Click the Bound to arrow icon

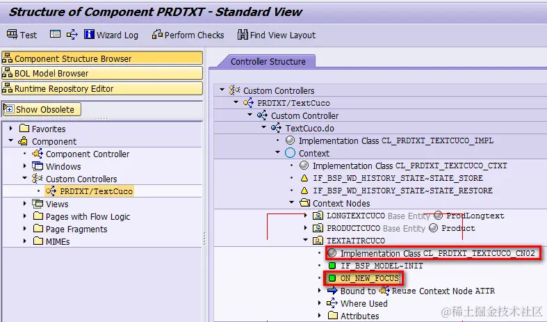(332, 290)
